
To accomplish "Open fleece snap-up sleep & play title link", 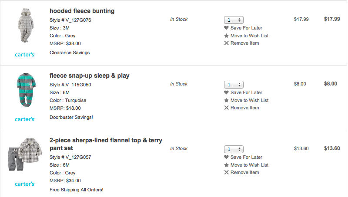I will click(89, 76).
